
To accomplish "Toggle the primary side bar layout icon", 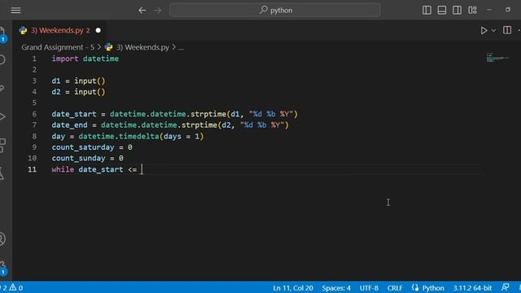I will (x=427, y=11).
